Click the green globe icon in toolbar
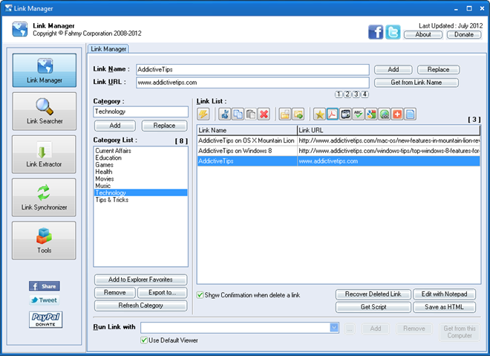This screenshot has width=490, height=356. pyautogui.click(x=385, y=114)
